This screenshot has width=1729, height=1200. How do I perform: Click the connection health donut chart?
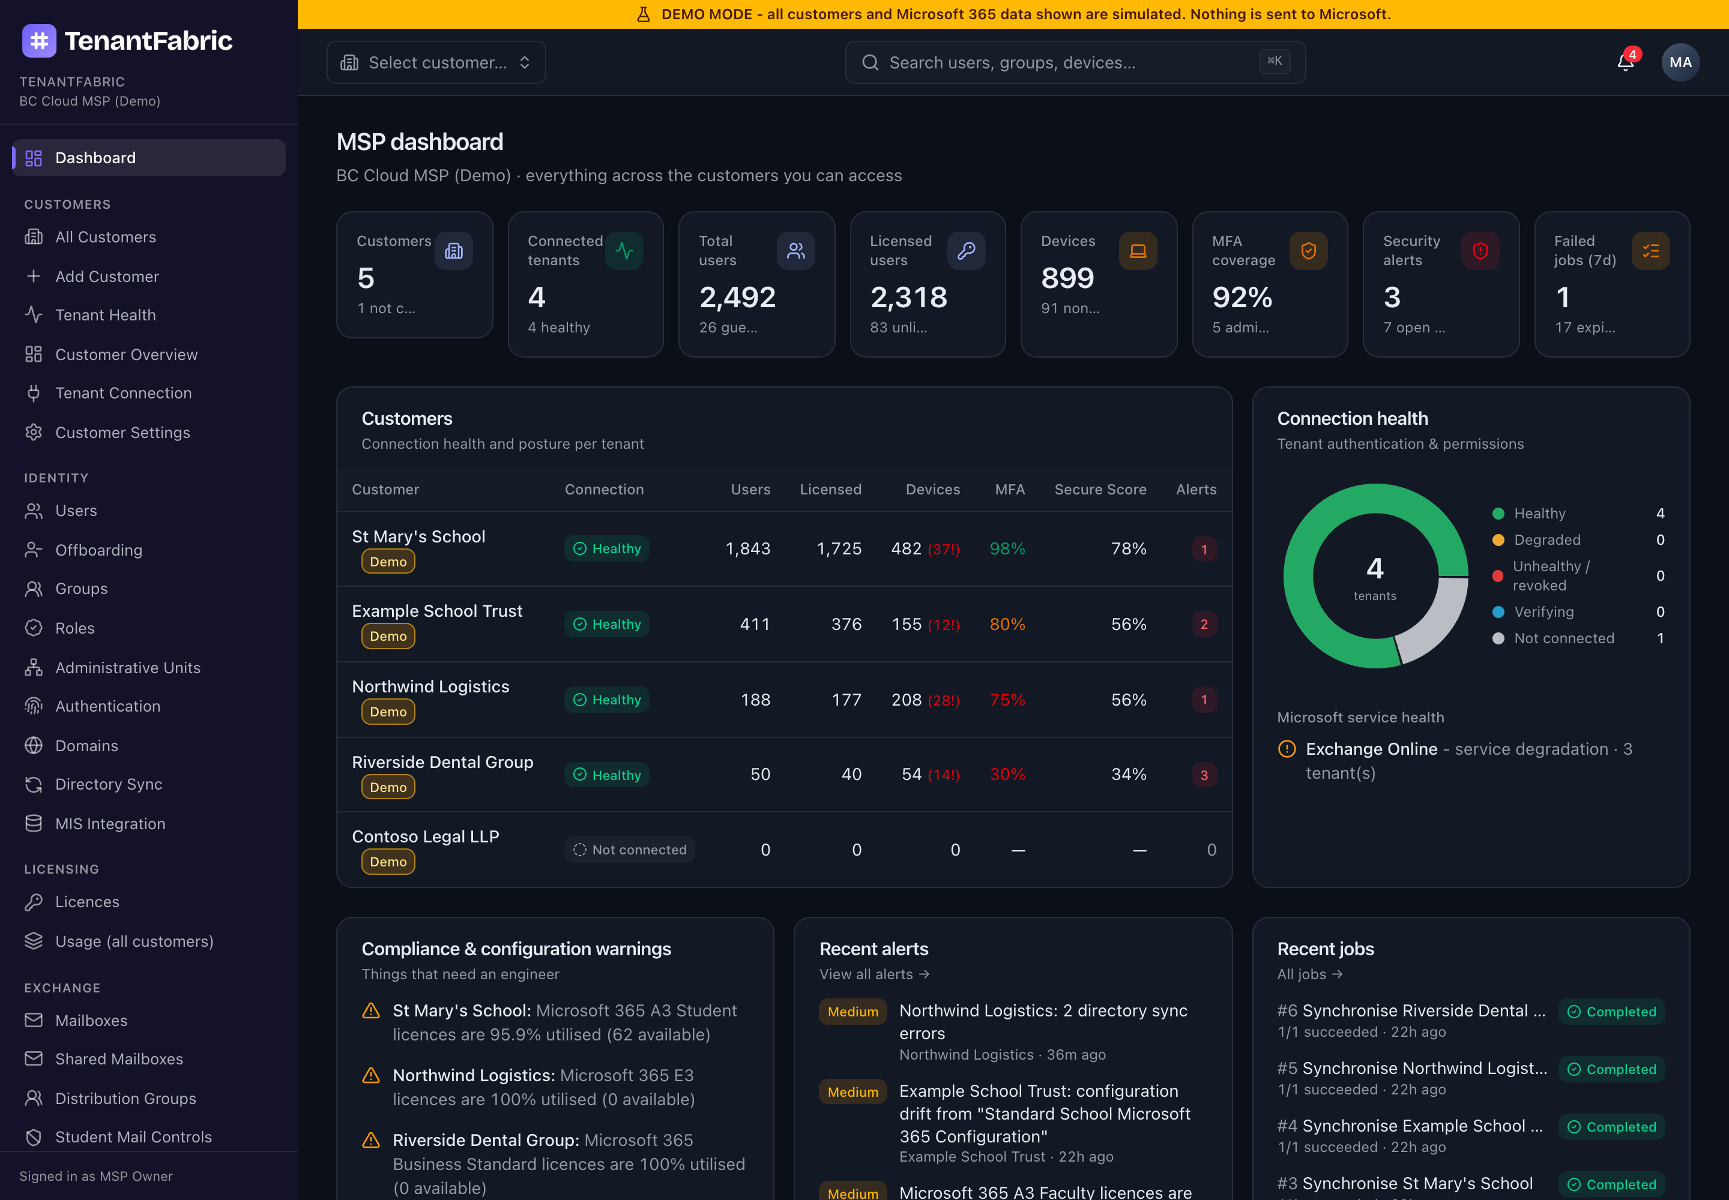click(x=1375, y=576)
